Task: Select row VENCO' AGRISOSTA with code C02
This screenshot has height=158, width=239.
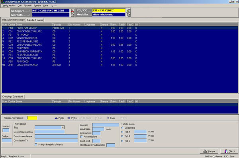Action: (x=119, y=38)
